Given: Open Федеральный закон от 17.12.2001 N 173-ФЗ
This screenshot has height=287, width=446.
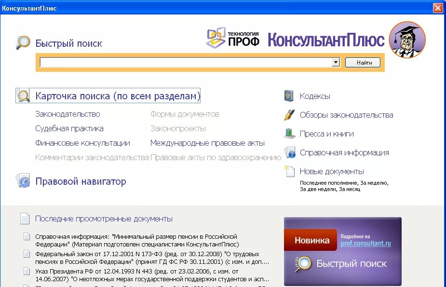Looking at the screenshot, I should click(152, 258).
